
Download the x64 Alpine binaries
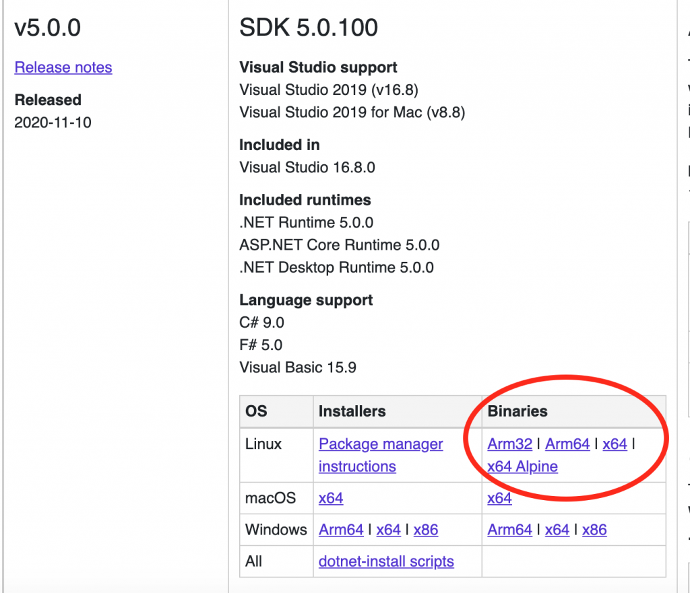(522, 466)
